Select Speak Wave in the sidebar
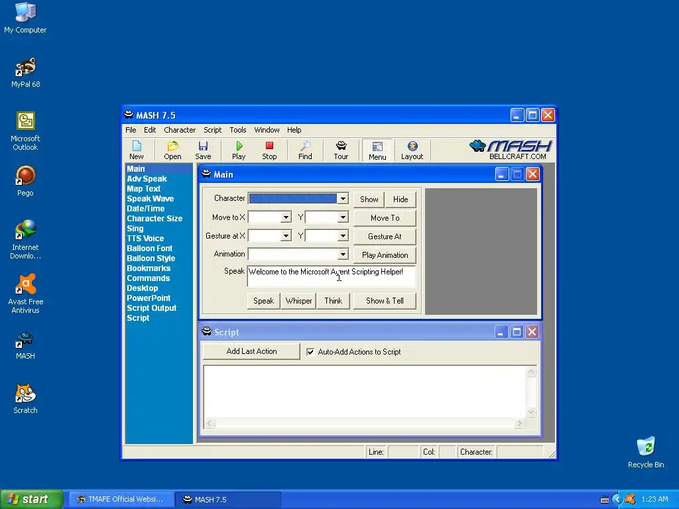Screen dimensions: 679x509 pos(151,199)
